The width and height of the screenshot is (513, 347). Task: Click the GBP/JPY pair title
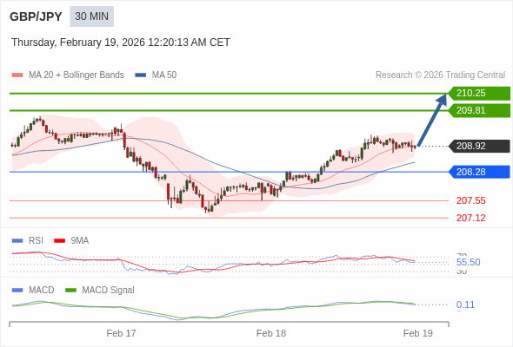(36, 16)
